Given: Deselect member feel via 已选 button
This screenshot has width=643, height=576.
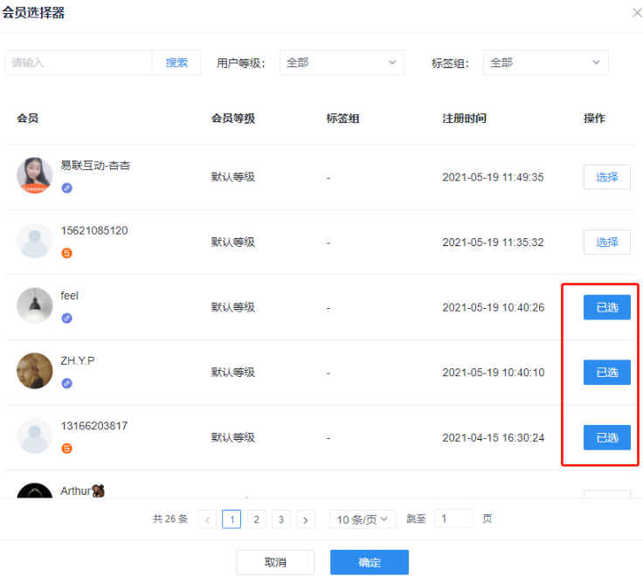Looking at the screenshot, I should tap(606, 307).
